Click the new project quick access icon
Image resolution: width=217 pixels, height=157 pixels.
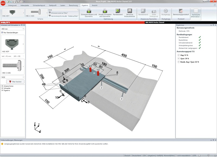8,2
